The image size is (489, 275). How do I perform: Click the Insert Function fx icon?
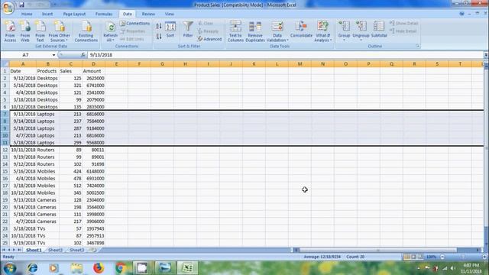point(83,55)
